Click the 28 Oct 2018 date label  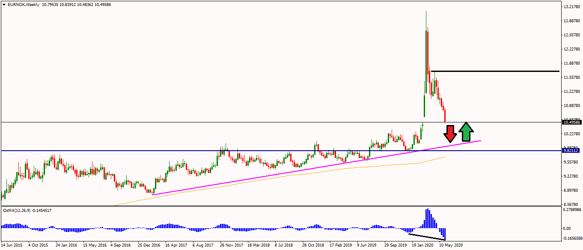[x=313, y=246]
